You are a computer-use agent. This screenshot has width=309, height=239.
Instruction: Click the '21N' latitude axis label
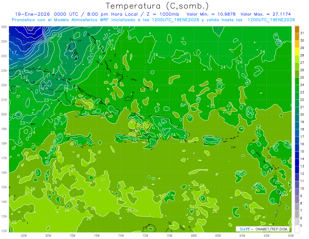click(4, 100)
